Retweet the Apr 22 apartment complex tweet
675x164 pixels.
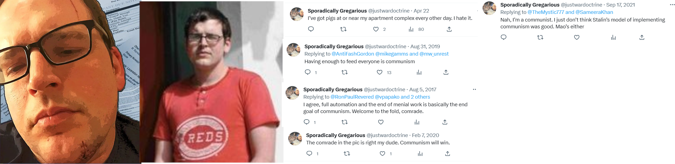tap(343, 29)
